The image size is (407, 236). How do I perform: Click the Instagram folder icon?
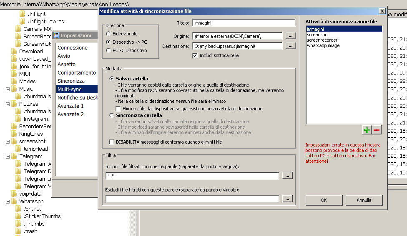(x=18, y=119)
